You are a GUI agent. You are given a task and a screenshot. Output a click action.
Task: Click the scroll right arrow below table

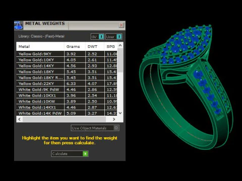pyautogui.click(x=114, y=119)
